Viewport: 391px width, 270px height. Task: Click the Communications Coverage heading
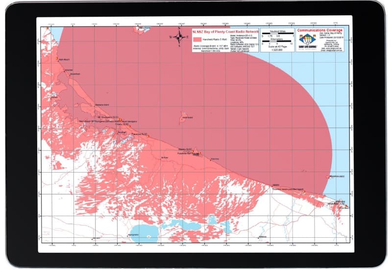(320, 31)
